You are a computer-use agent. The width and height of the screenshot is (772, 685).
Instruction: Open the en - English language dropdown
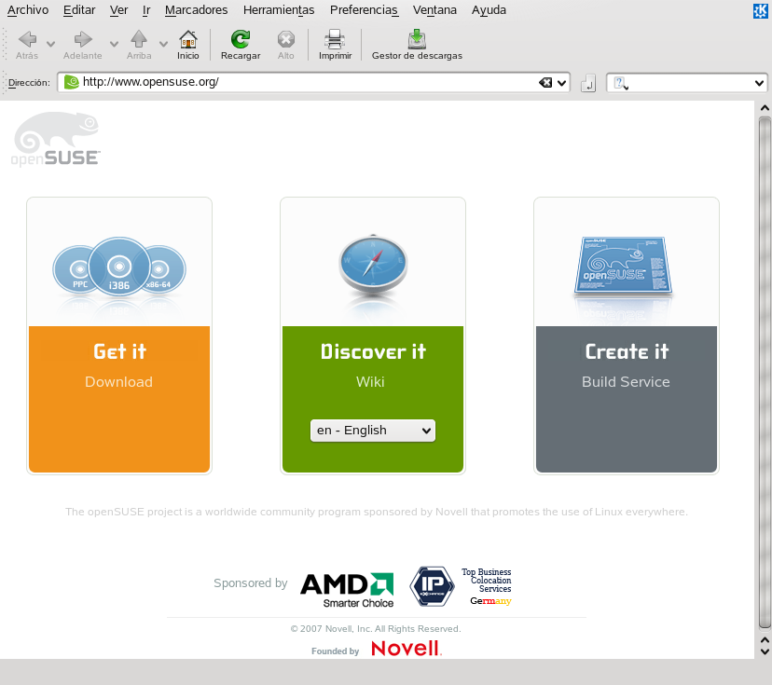[x=373, y=430]
